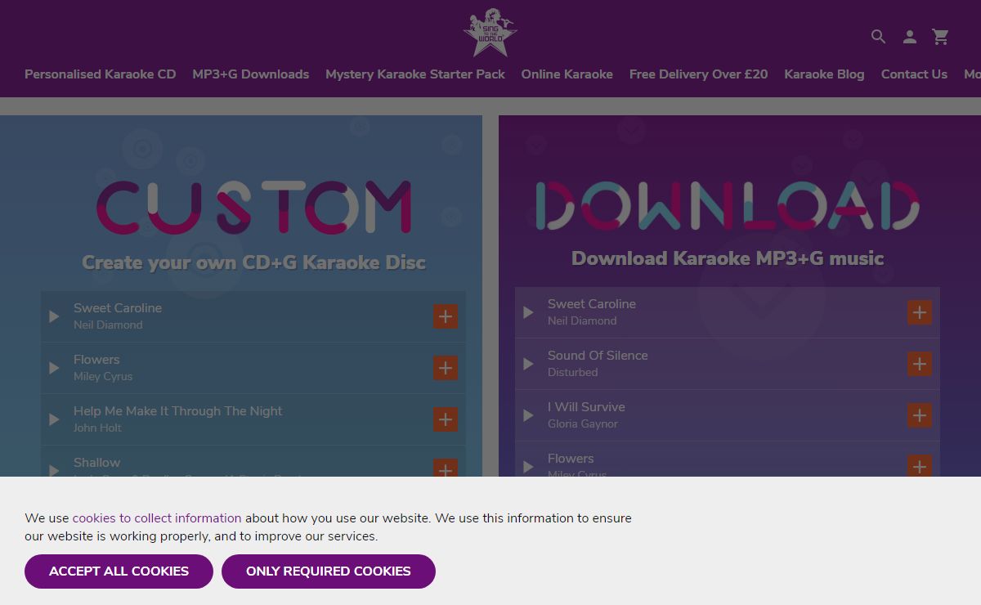Open Personalised Karaoke CD menu
The image size is (981, 605).
click(x=101, y=74)
